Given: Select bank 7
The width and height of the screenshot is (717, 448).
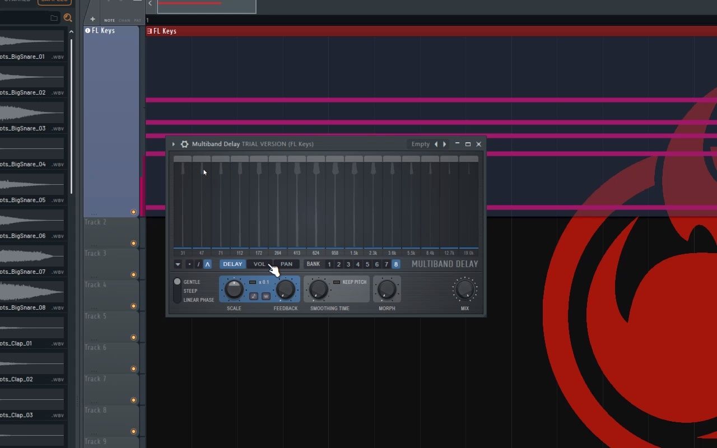Looking at the screenshot, I should coord(387,264).
